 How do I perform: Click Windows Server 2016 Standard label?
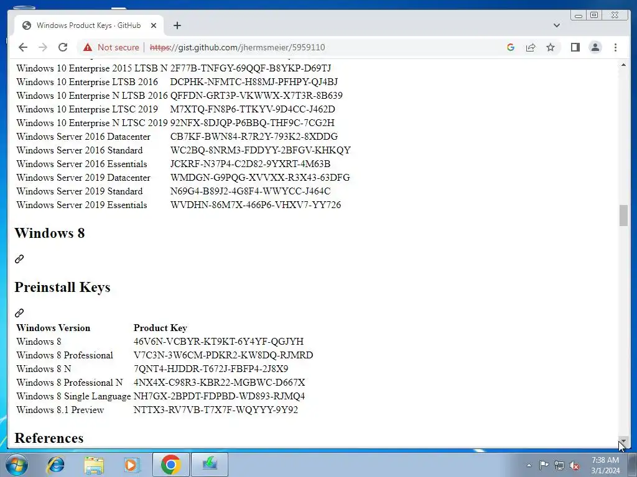tap(80, 150)
